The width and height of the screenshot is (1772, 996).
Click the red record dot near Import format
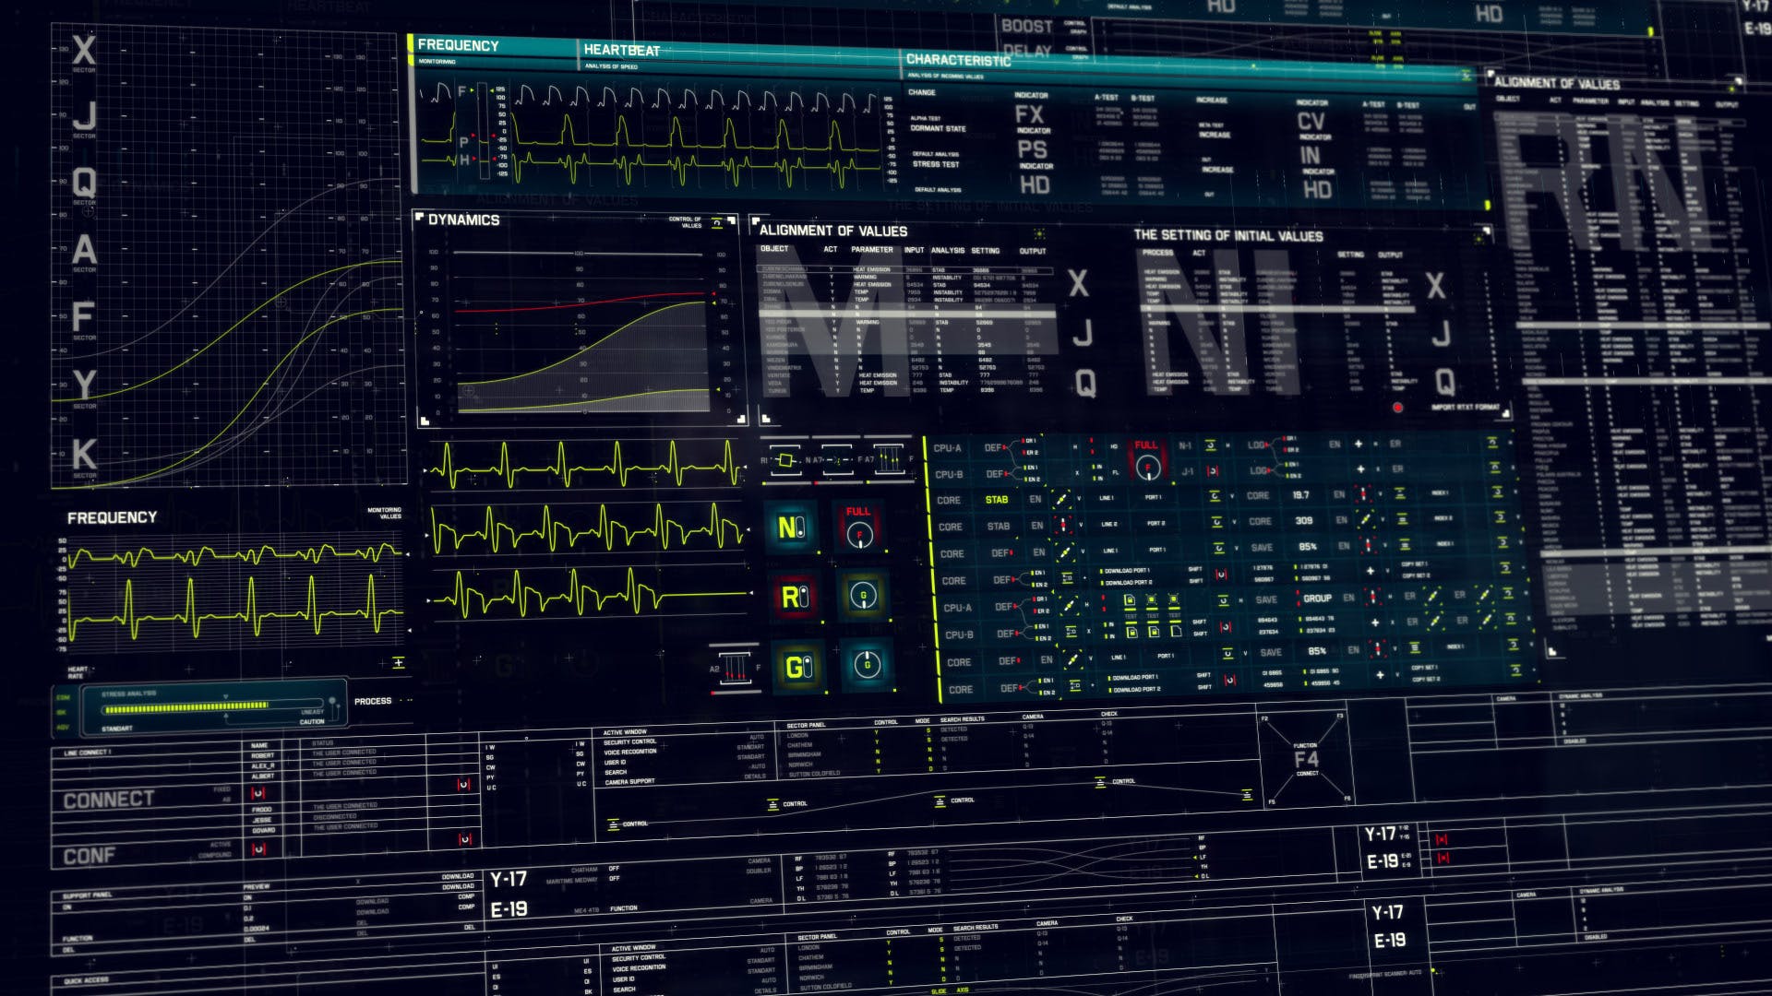point(1397,408)
